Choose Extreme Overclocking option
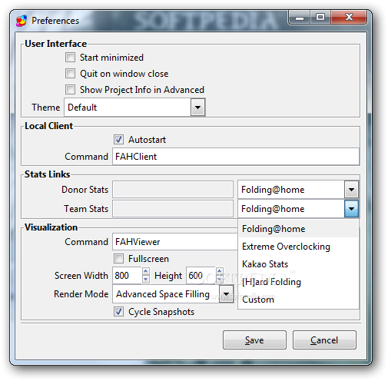Viewport: 388px width, 381px height. point(298,247)
